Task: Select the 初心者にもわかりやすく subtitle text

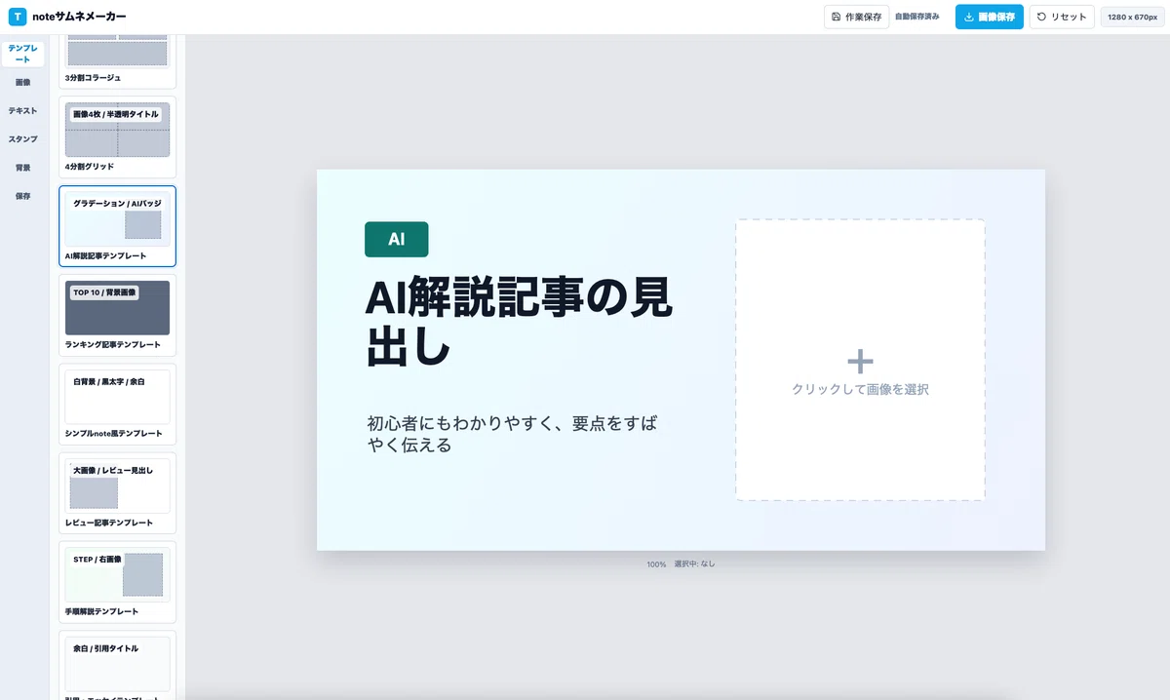Action: coord(512,434)
